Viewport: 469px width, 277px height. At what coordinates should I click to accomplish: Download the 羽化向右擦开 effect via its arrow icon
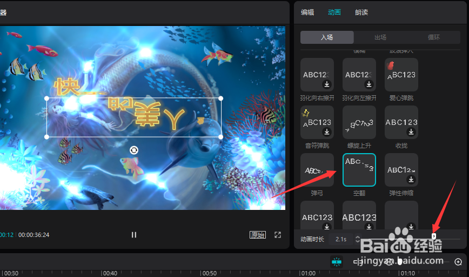(x=327, y=84)
